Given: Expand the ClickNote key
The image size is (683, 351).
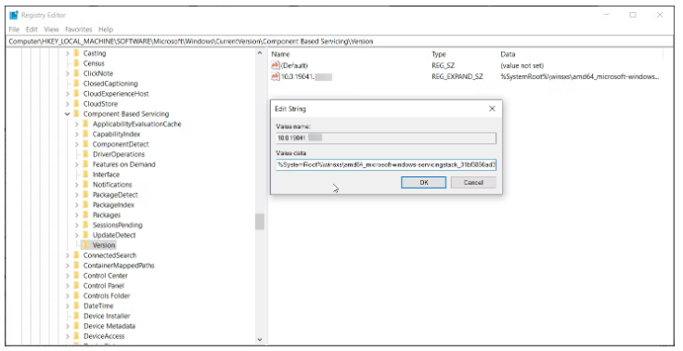Looking at the screenshot, I should click(67, 73).
